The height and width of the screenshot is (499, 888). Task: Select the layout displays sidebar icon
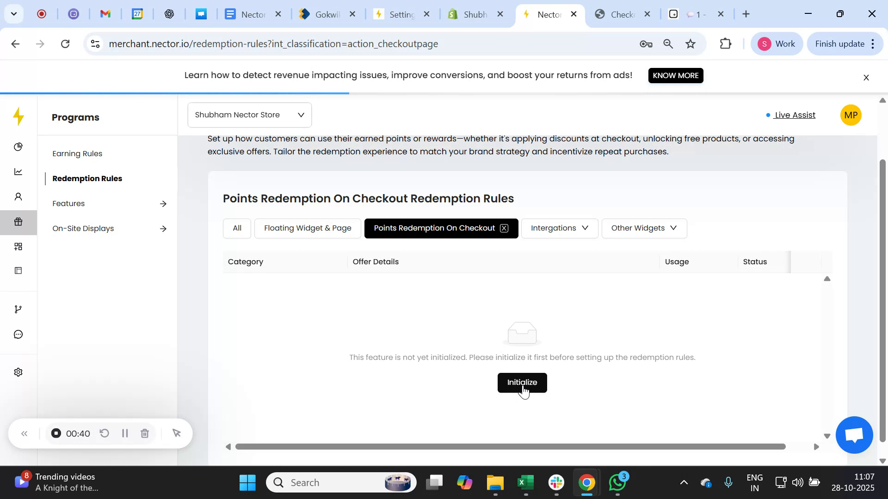pyautogui.click(x=18, y=270)
